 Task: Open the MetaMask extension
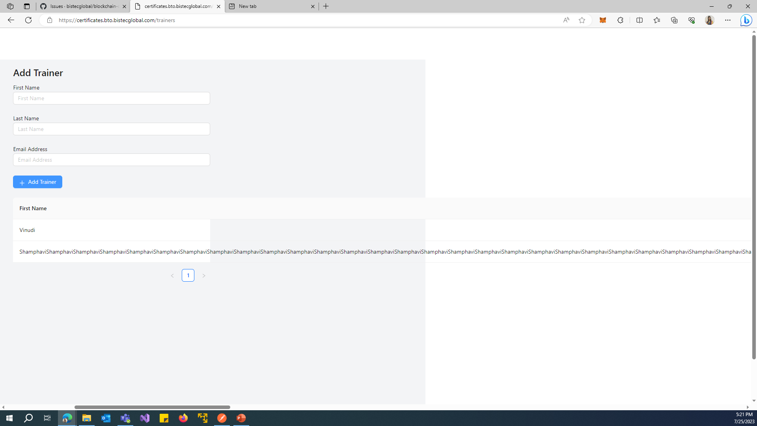point(603,20)
